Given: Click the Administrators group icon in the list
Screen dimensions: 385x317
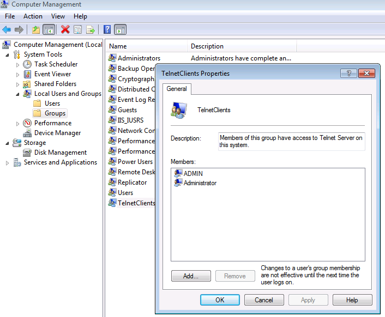Looking at the screenshot, I should click(112, 58).
